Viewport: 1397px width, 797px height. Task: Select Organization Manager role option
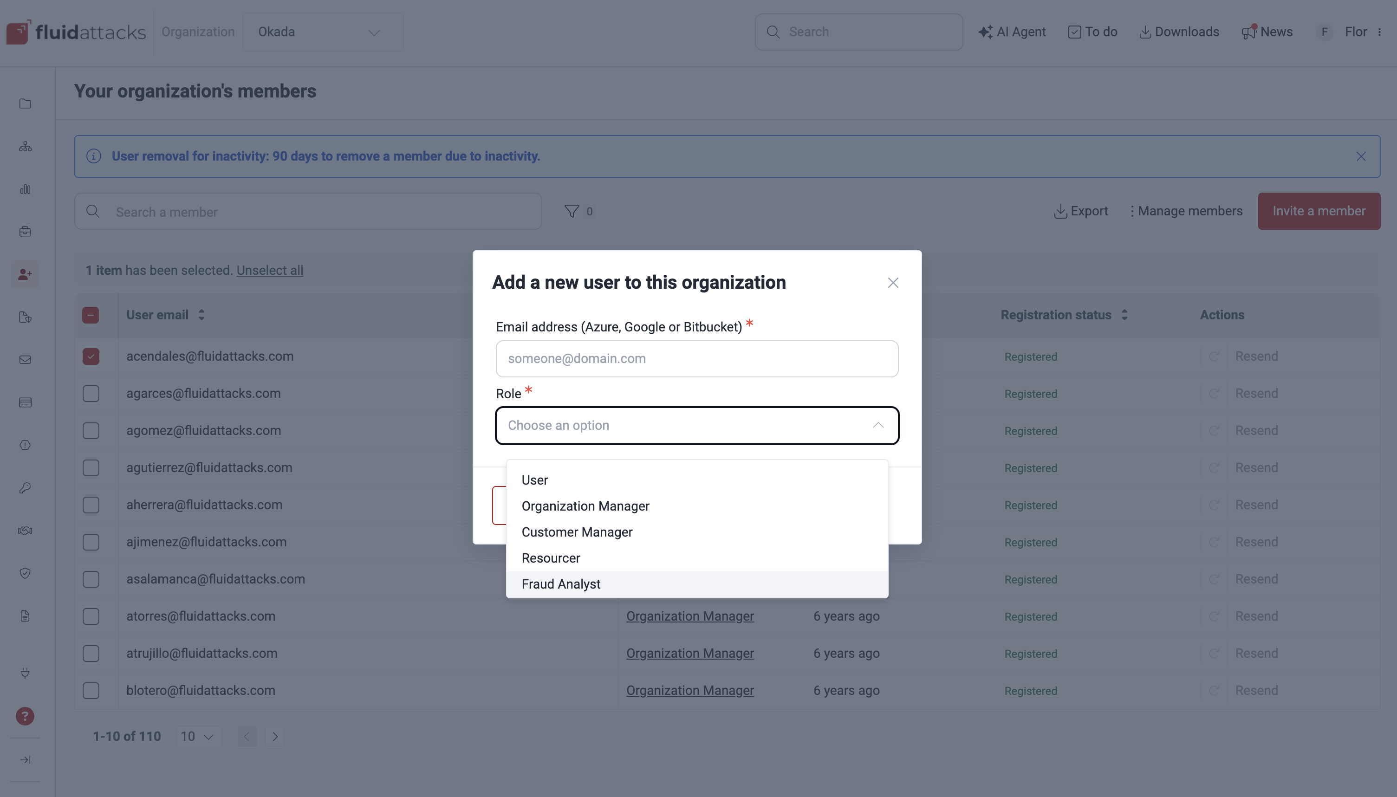coord(697,506)
